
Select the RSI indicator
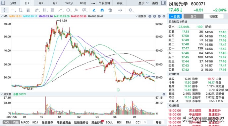click(119, 122)
